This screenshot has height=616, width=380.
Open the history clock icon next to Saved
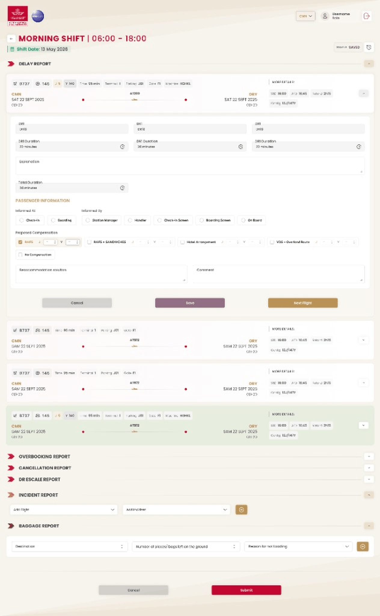[369, 47]
